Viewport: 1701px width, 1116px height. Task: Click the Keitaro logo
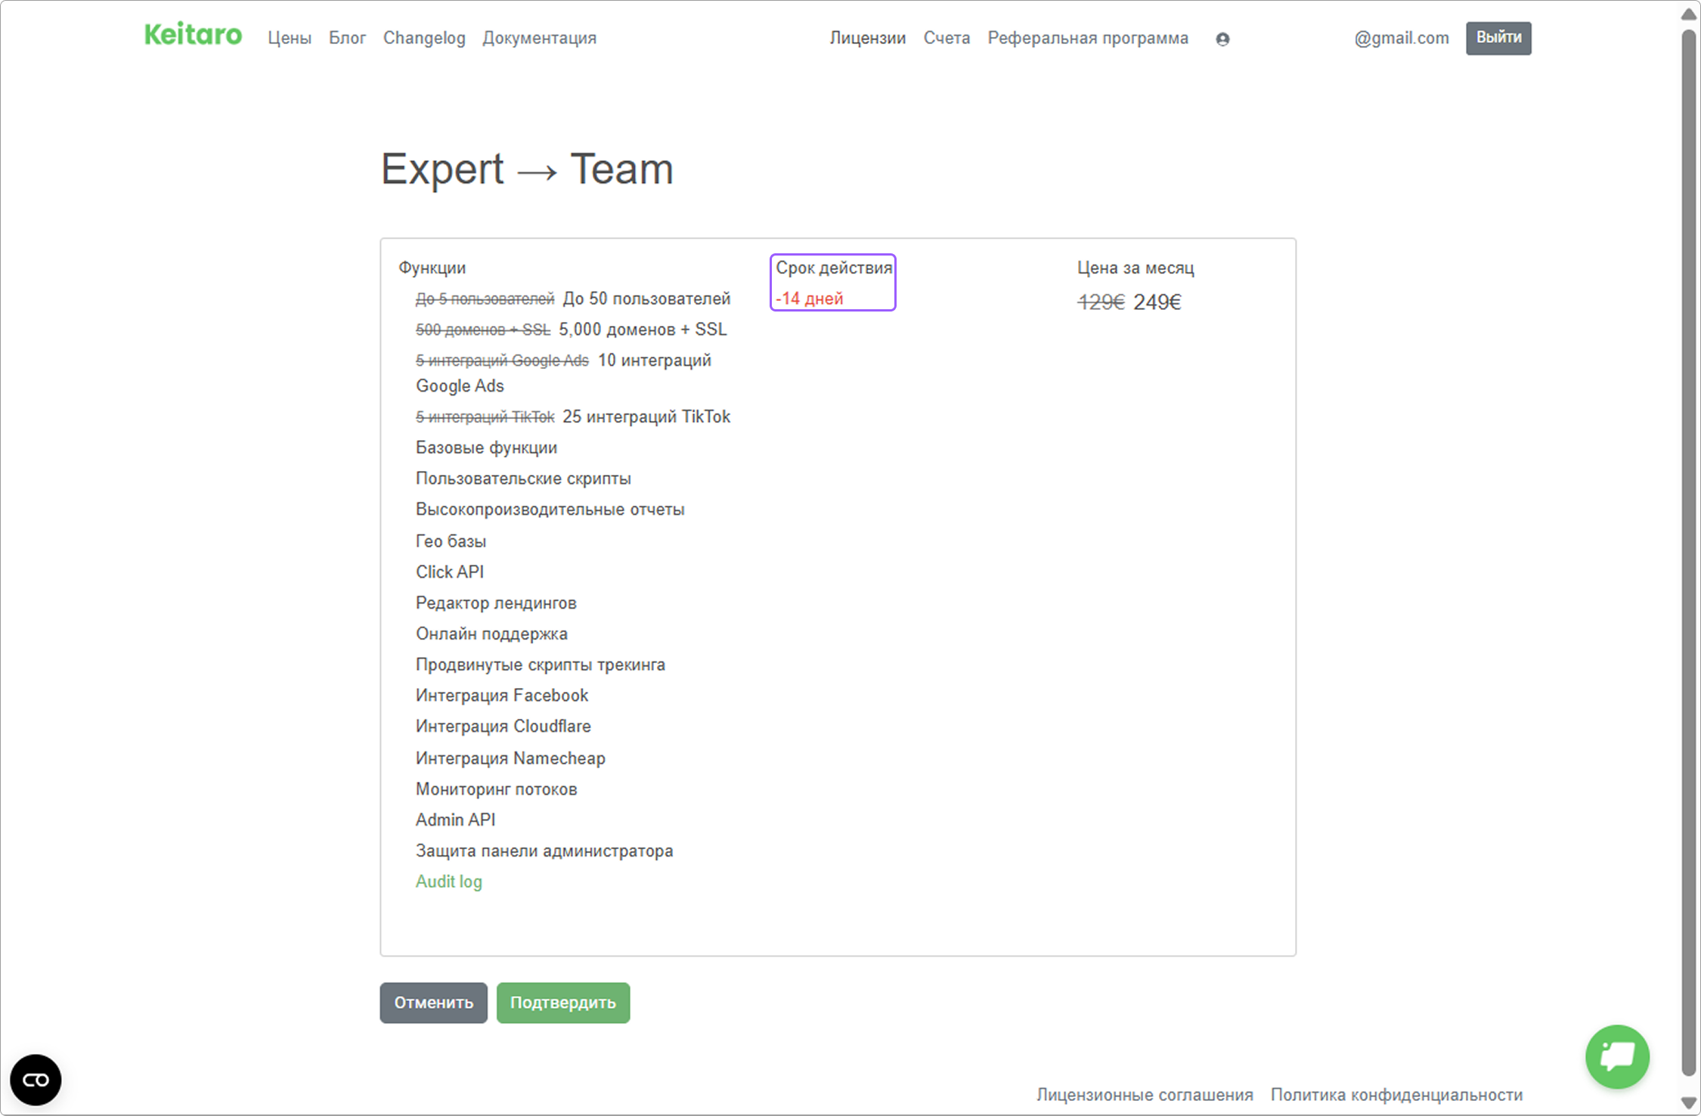click(x=193, y=35)
